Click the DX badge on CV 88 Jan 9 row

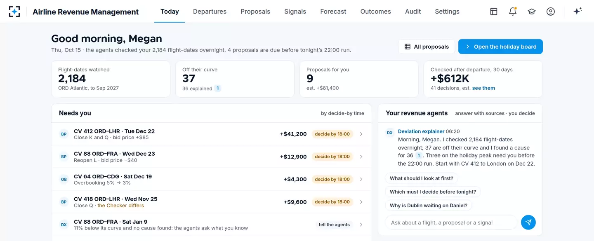coord(64,225)
